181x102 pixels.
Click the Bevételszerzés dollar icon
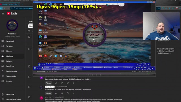tap(3, 71)
